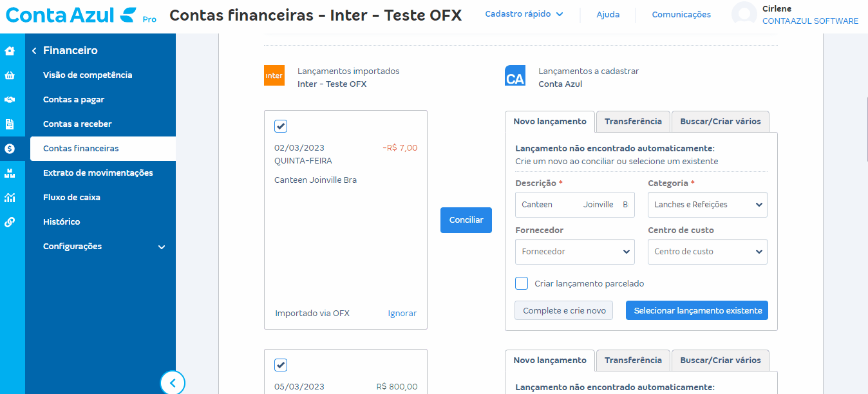Screen dimensions: 868x394
Task: Click the date 05/03/2023
Action: tap(299, 387)
